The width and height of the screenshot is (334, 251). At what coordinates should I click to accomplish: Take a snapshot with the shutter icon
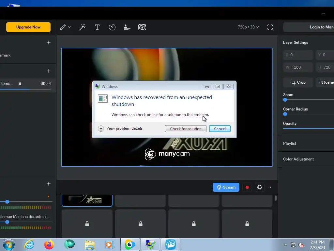(x=259, y=187)
